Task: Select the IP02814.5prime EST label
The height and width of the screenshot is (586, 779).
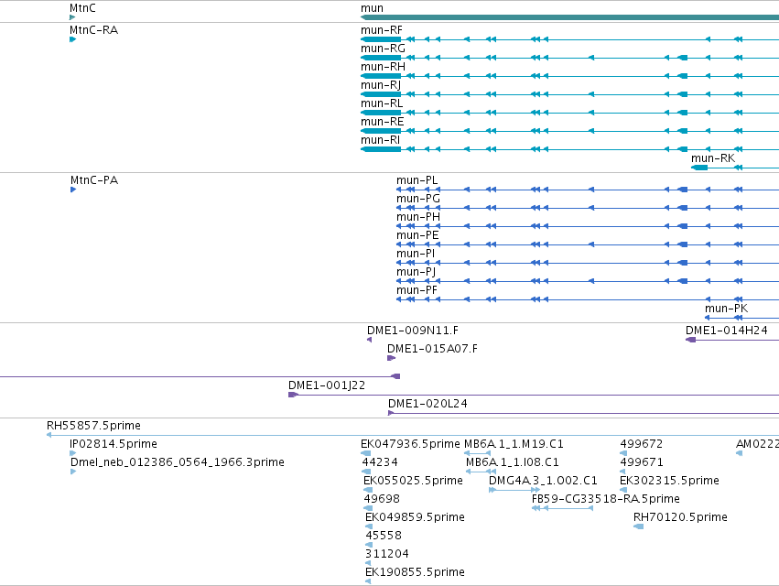Action: point(114,444)
